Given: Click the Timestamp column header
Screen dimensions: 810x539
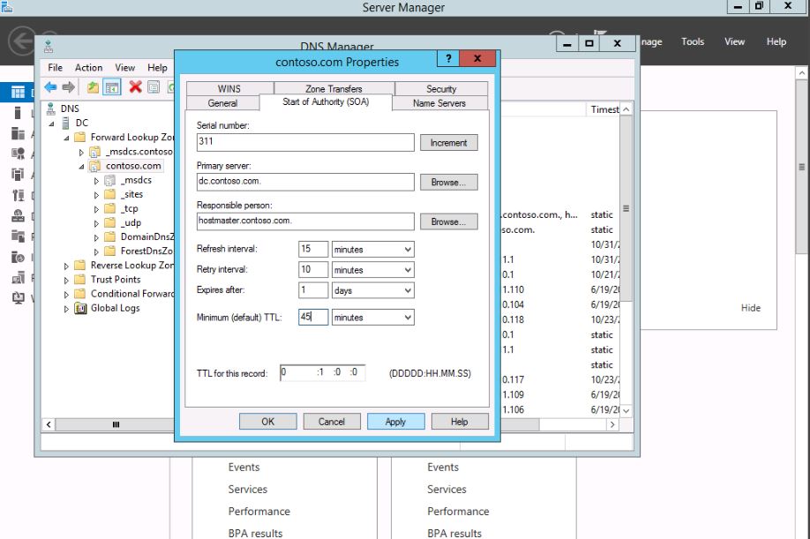Looking at the screenshot, I should (x=604, y=109).
